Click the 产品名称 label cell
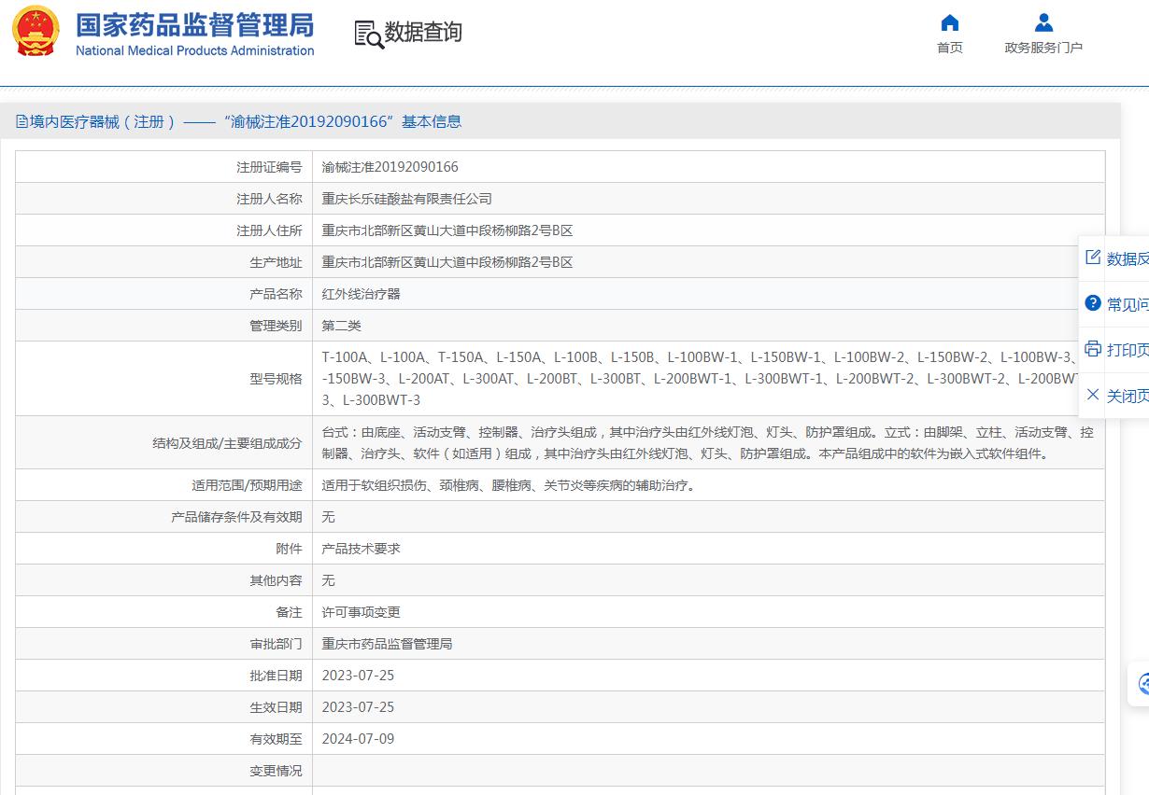 click(x=163, y=294)
